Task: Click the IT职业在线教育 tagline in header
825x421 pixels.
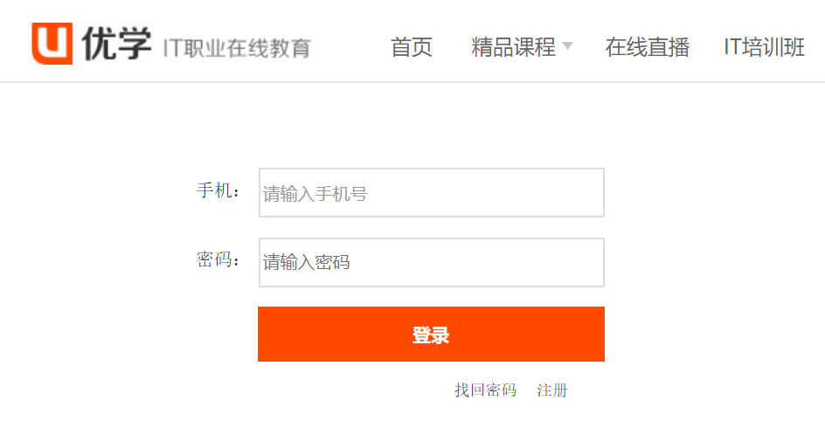Action: coord(237,48)
